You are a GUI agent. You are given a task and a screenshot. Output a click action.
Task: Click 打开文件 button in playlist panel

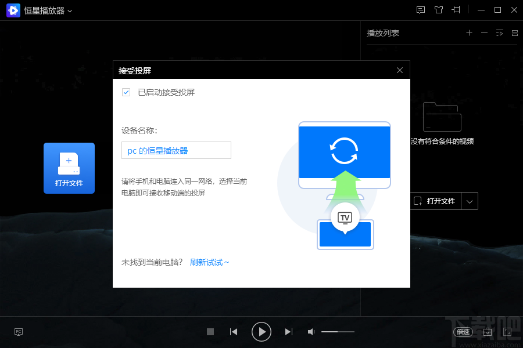pyautogui.click(x=435, y=201)
